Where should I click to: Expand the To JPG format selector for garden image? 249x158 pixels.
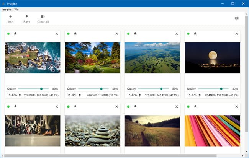click(74, 95)
